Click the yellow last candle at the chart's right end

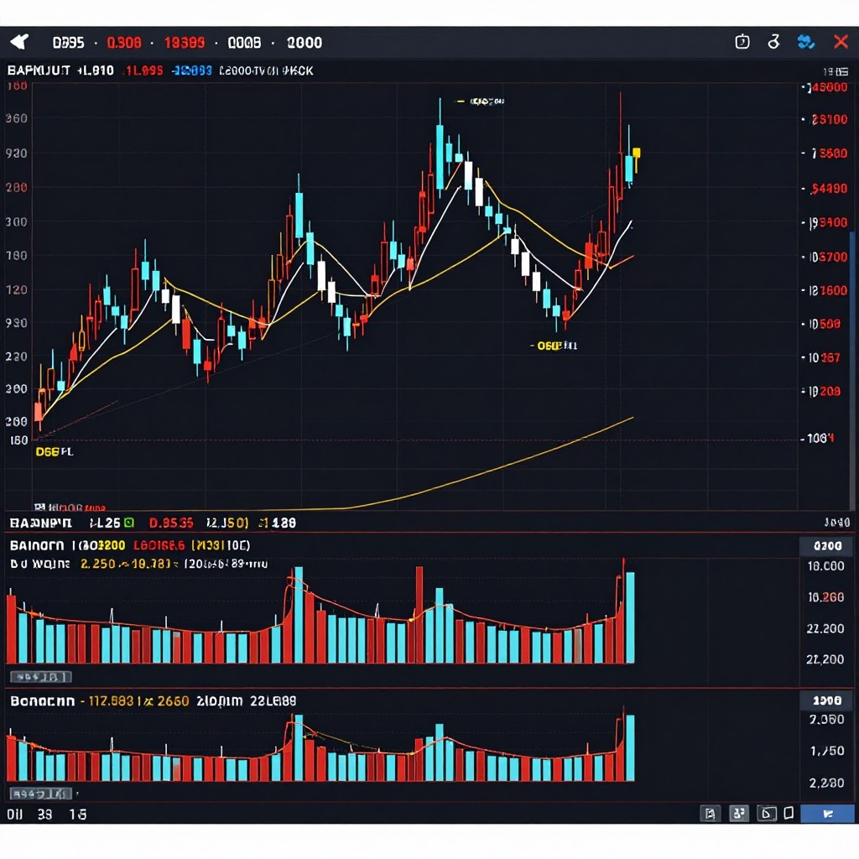click(636, 154)
